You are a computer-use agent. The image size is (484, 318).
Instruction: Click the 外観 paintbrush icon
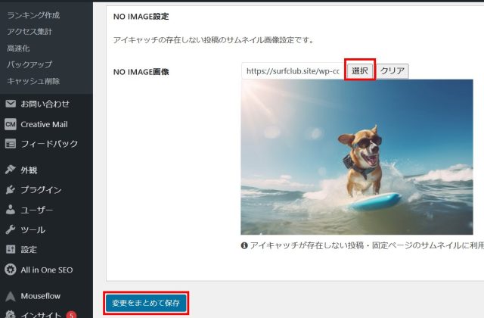click(x=11, y=170)
